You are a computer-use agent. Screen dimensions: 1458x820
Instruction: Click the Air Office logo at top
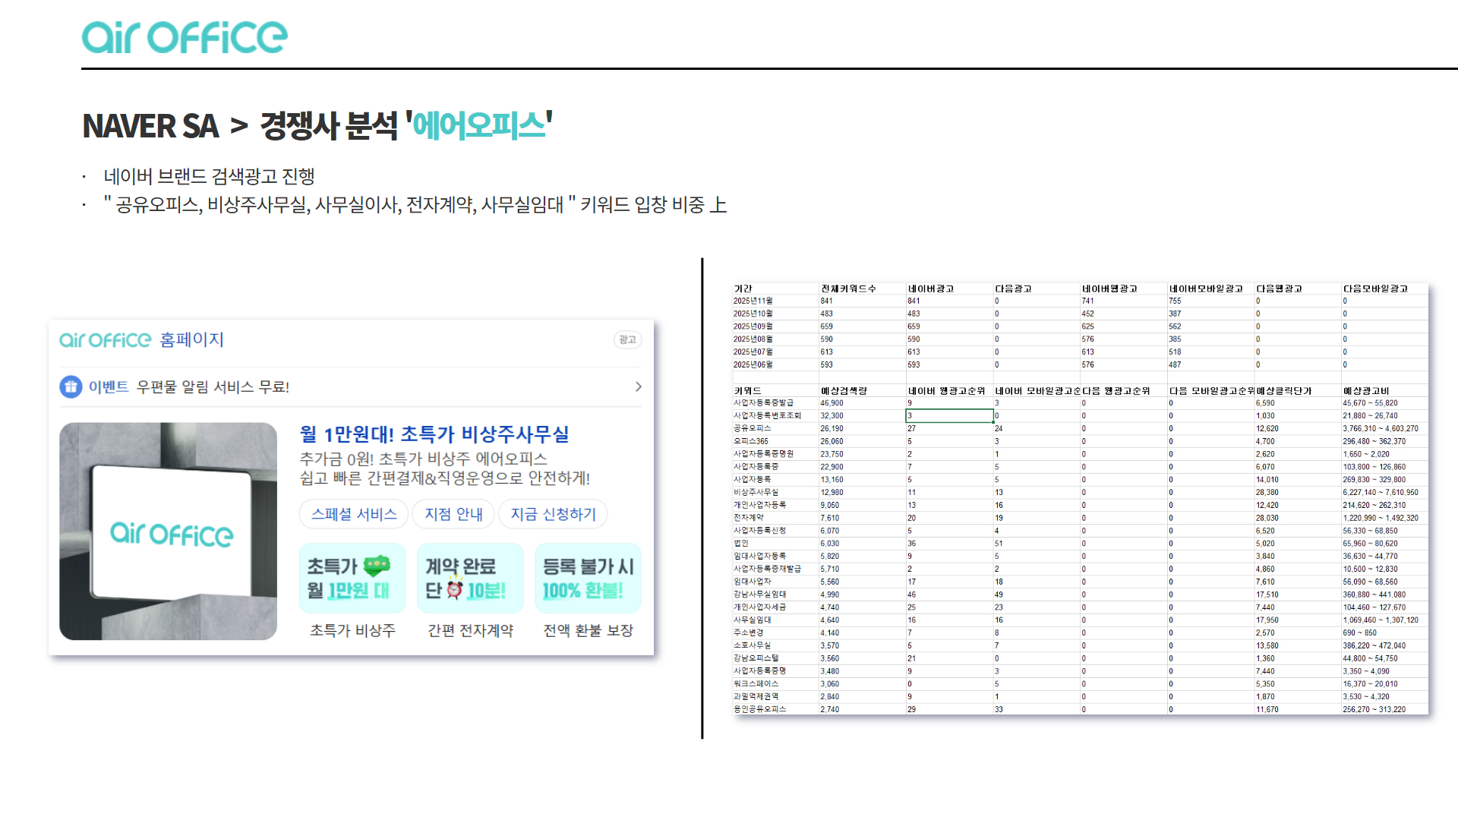[185, 37]
